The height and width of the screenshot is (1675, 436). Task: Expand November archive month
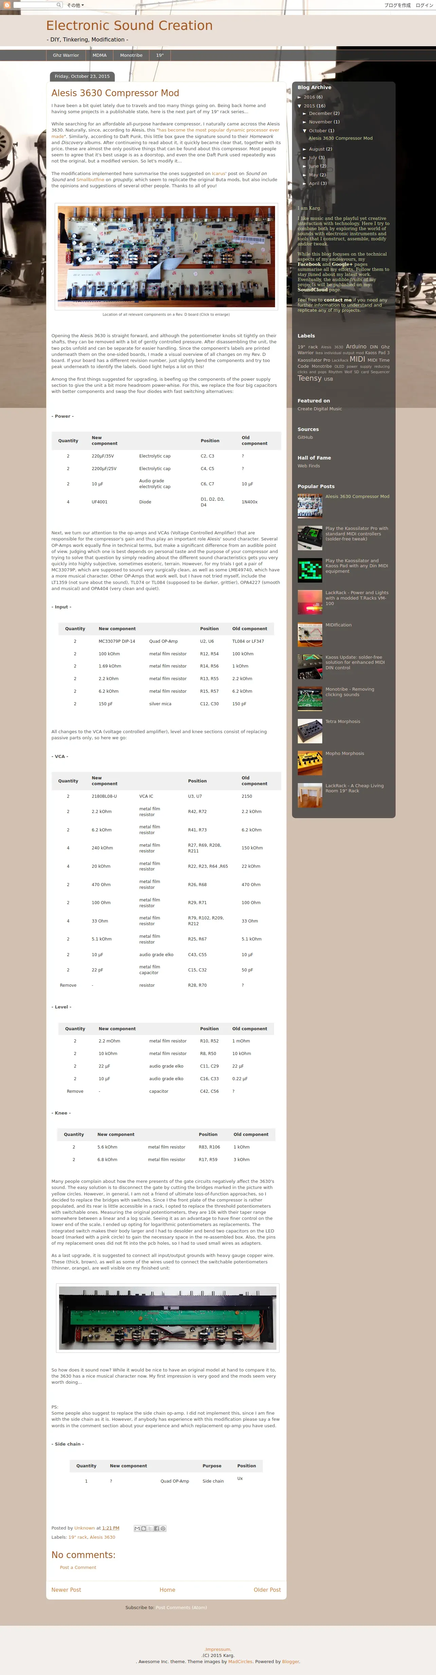pyautogui.click(x=305, y=122)
